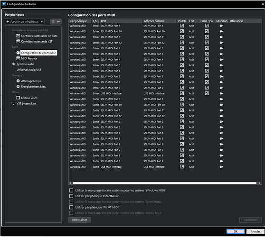Select Système audio in device tree
Viewport: 265px width, 237px height.
click(x=25, y=64)
